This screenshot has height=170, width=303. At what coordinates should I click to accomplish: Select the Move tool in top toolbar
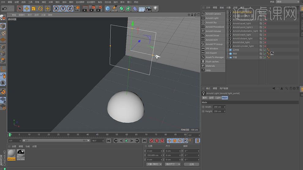pyautogui.click(x=27, y=9)
